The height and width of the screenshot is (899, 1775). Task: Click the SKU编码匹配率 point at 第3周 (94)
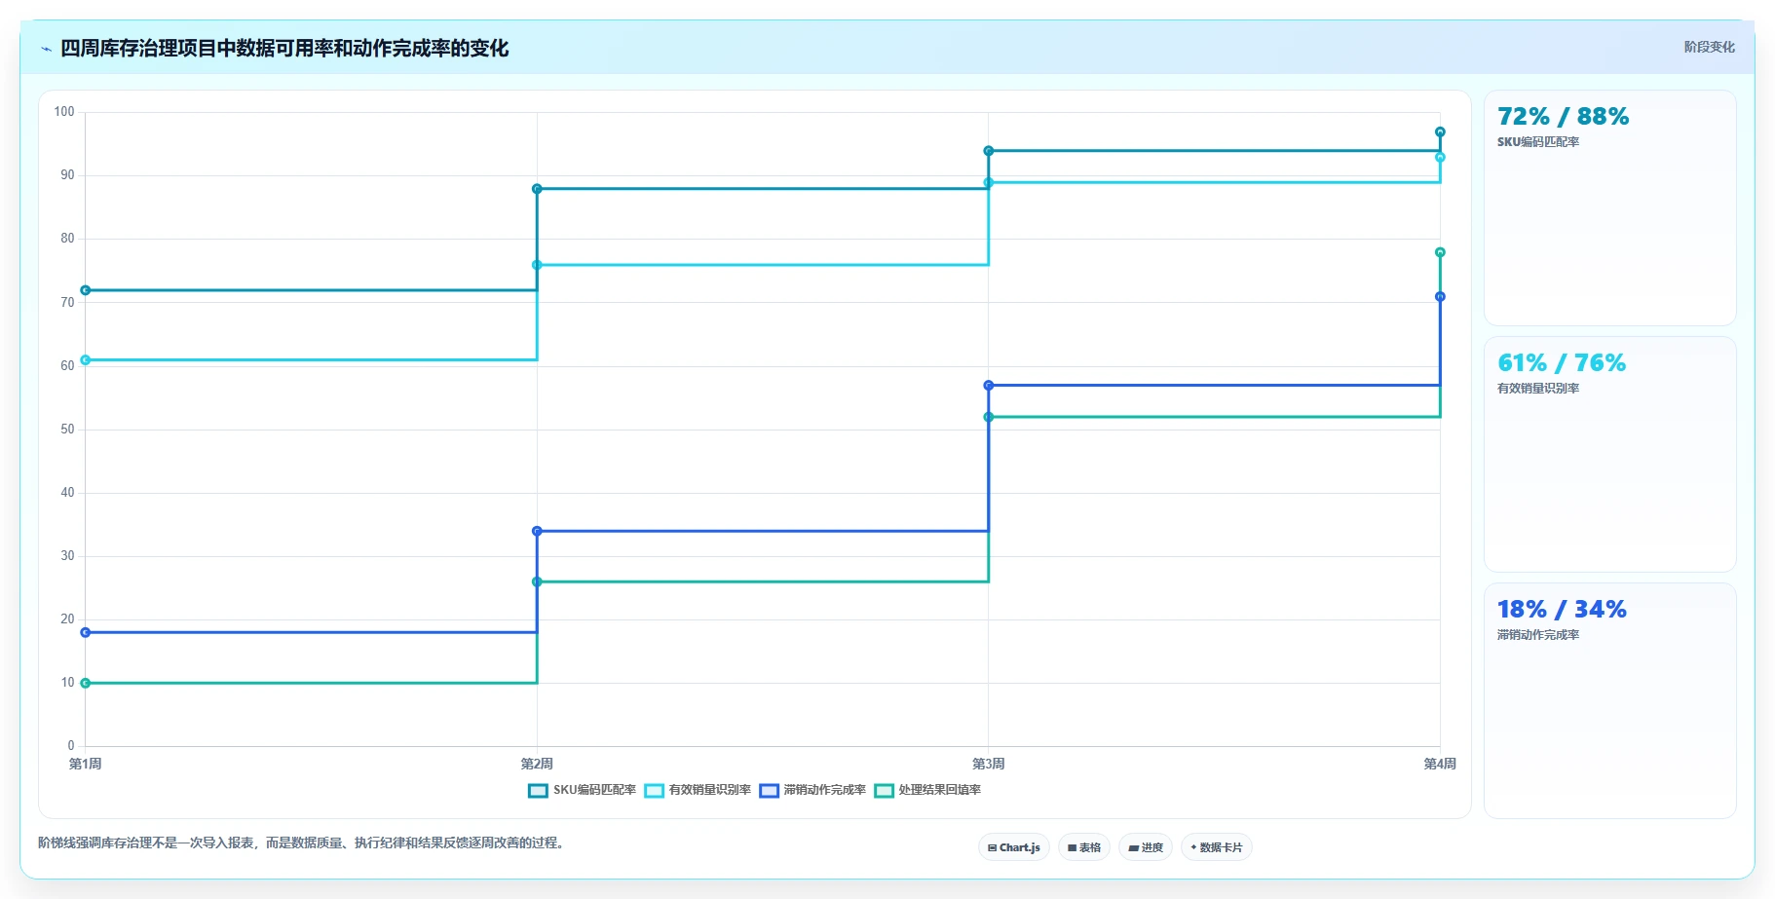(989, 151)
